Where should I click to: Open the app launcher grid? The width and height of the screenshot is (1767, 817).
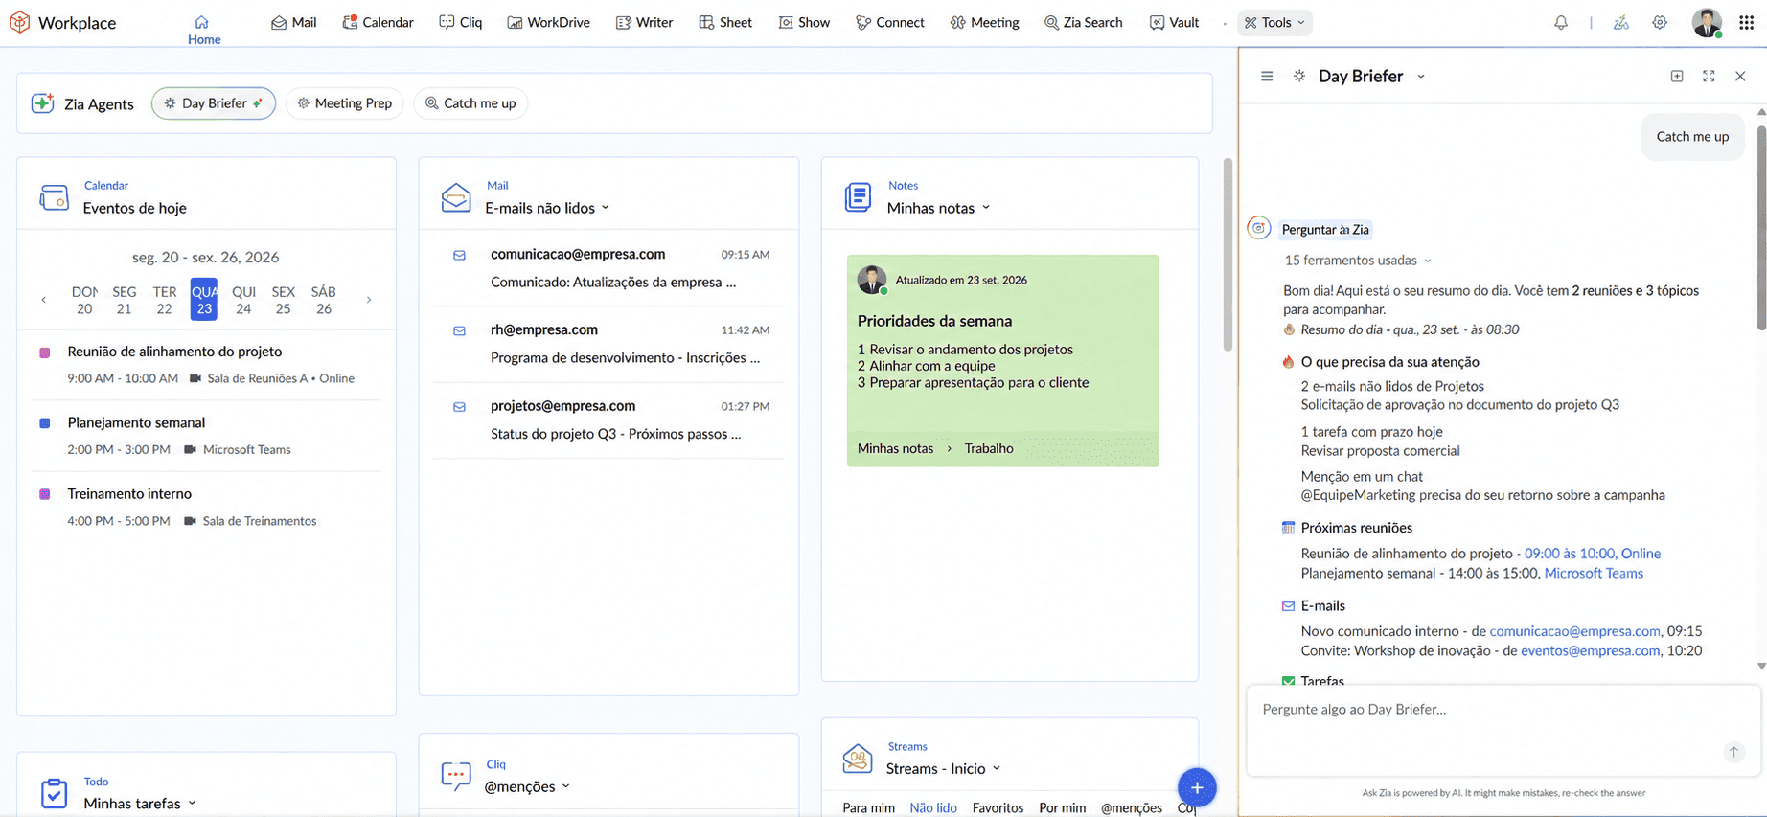tap(1746, 22)
